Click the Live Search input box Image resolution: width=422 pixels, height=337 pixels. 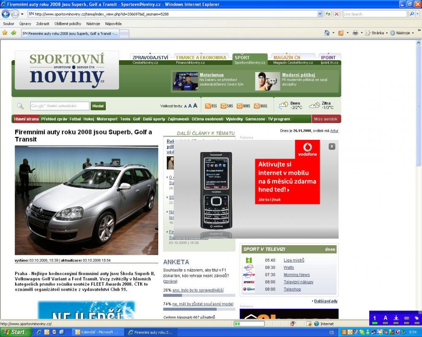click(x=375, y=14)
